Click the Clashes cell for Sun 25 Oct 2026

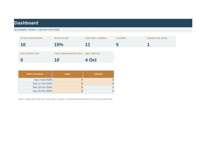[98, 91]
